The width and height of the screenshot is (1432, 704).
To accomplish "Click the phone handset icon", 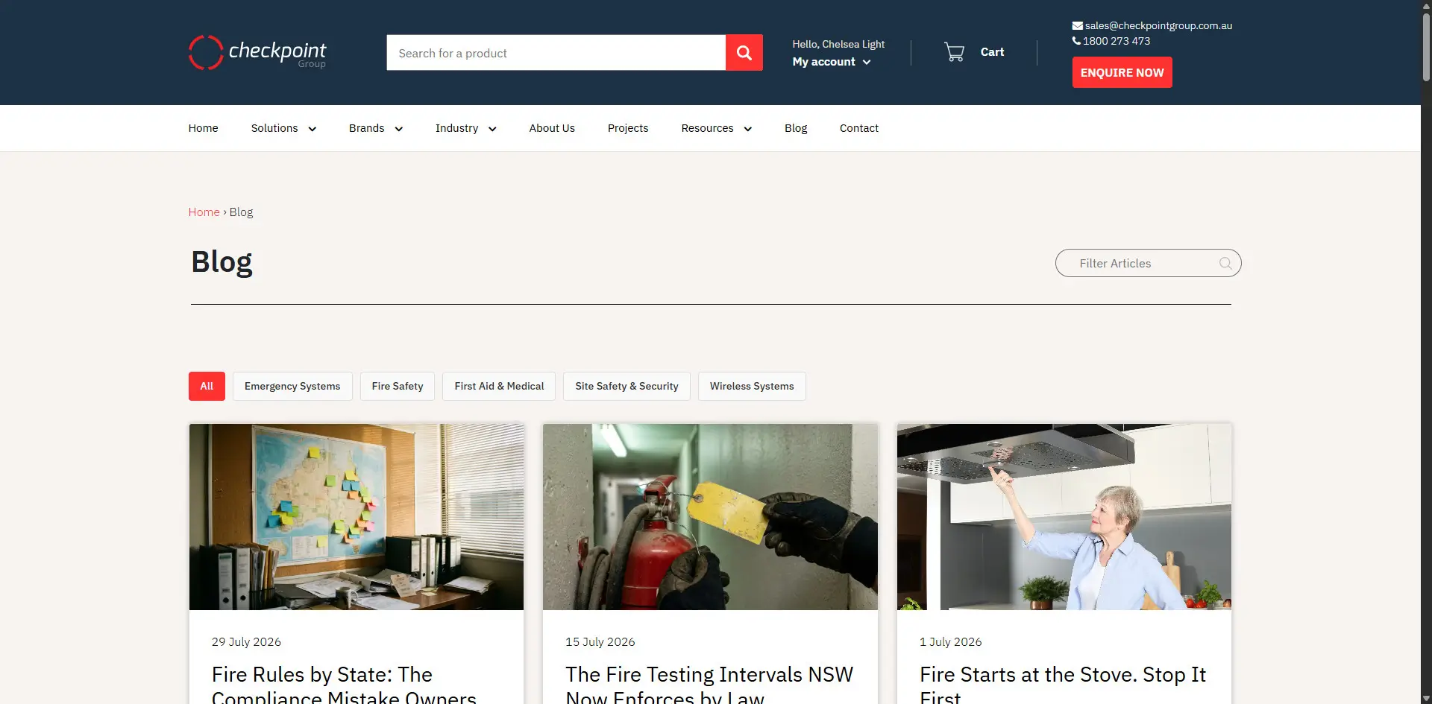I will [1076, 41].
